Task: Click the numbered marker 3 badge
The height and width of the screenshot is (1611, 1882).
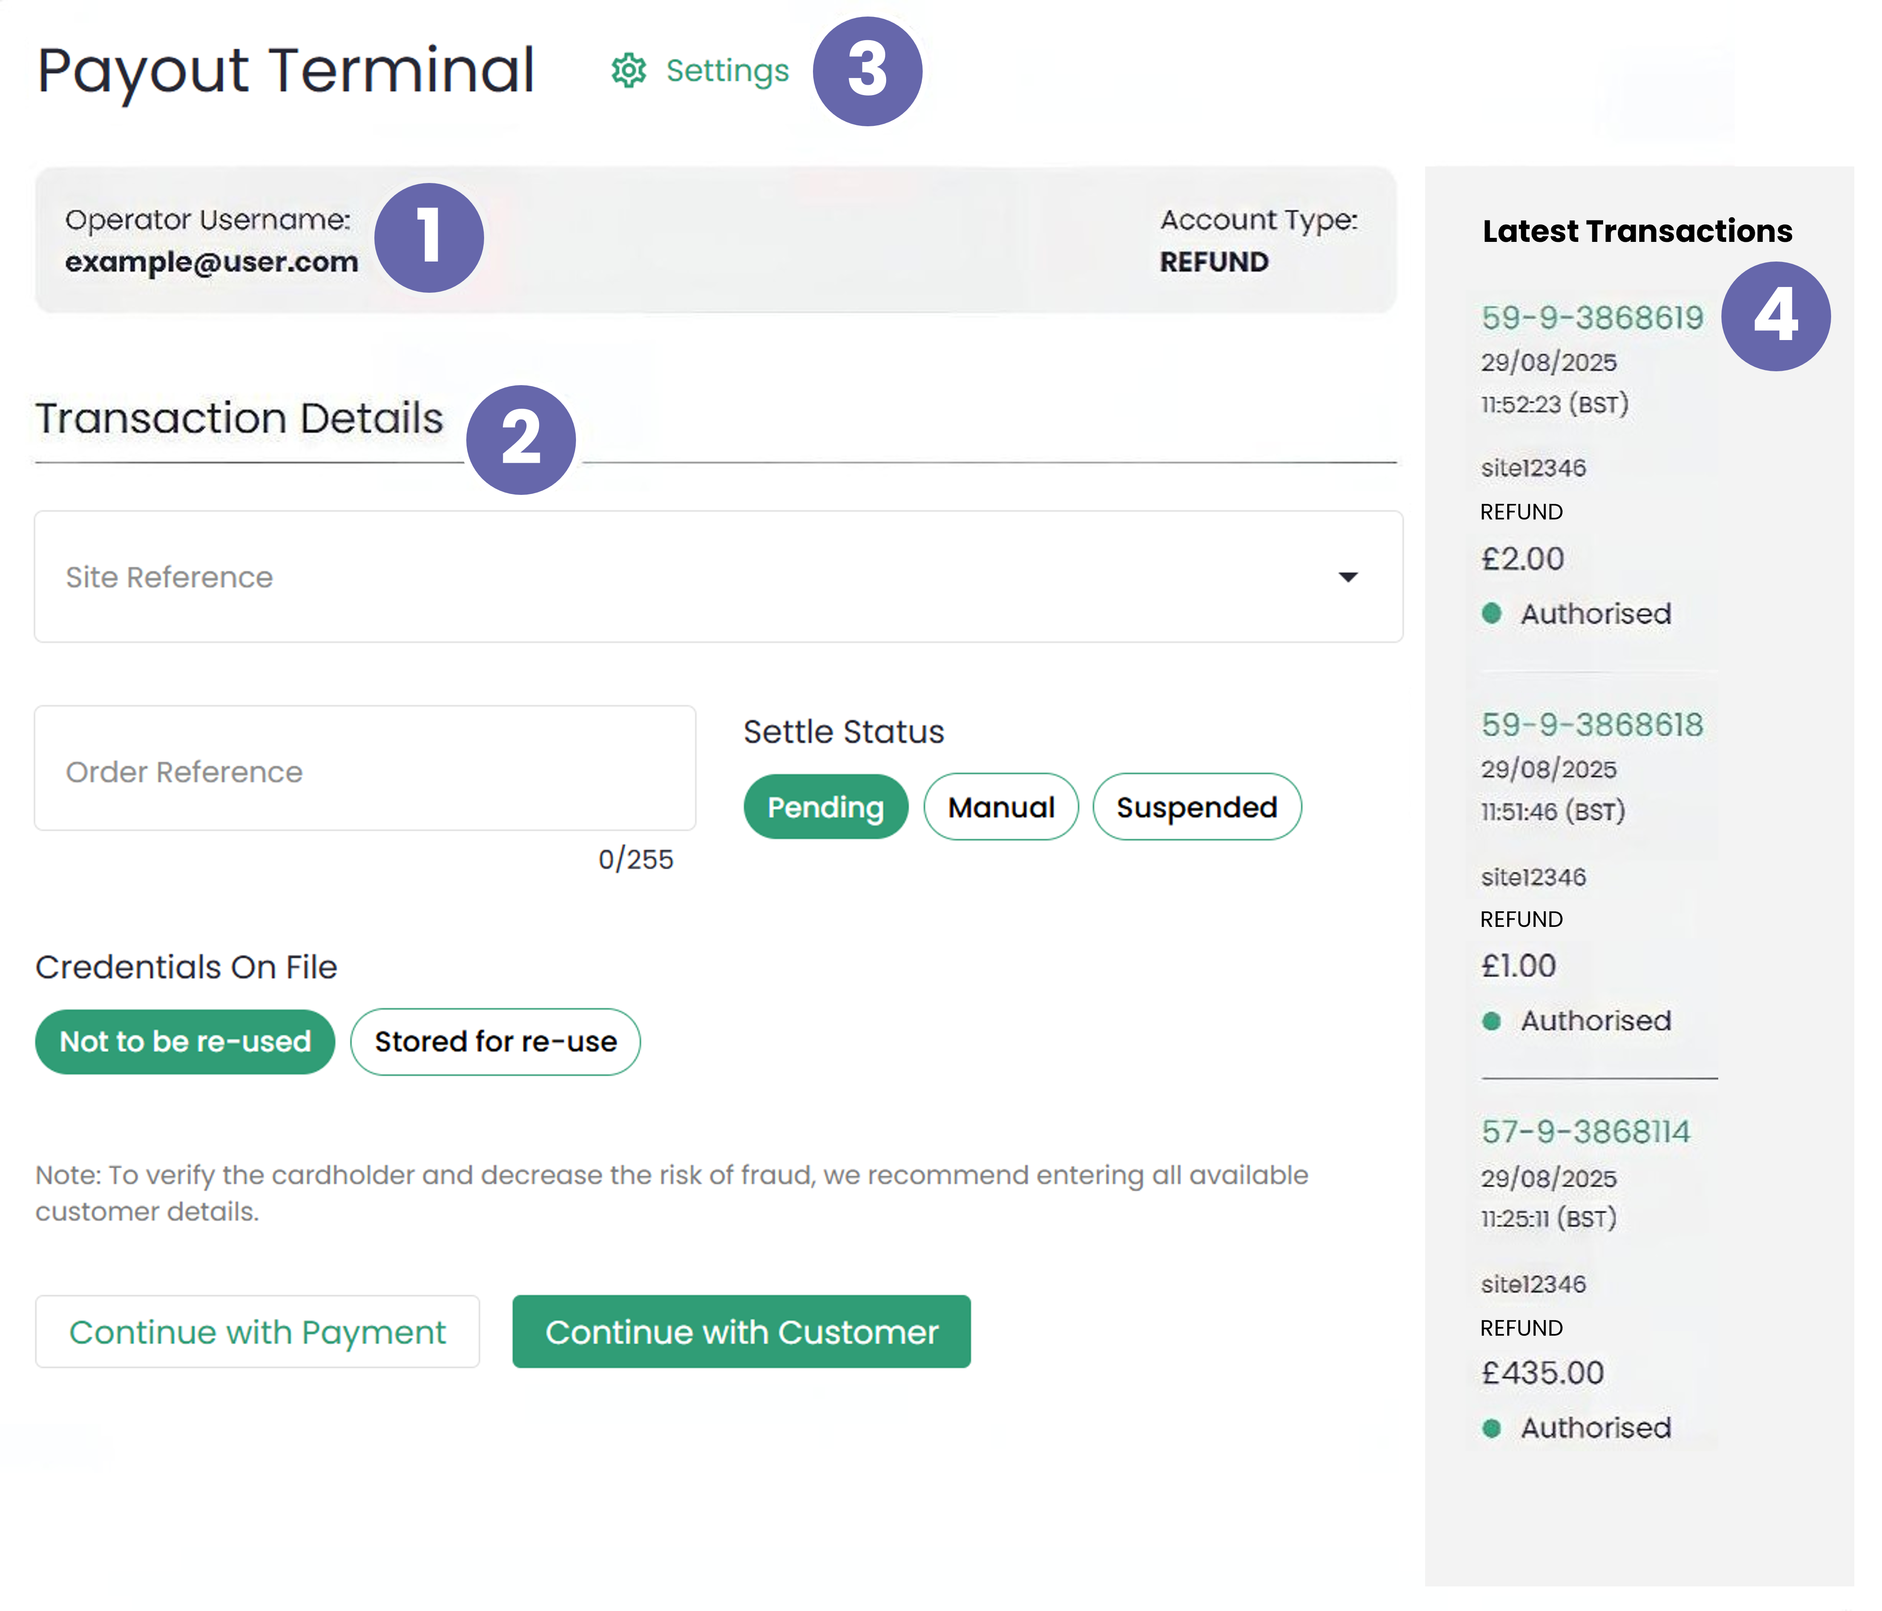Action: tap(866, 71)
